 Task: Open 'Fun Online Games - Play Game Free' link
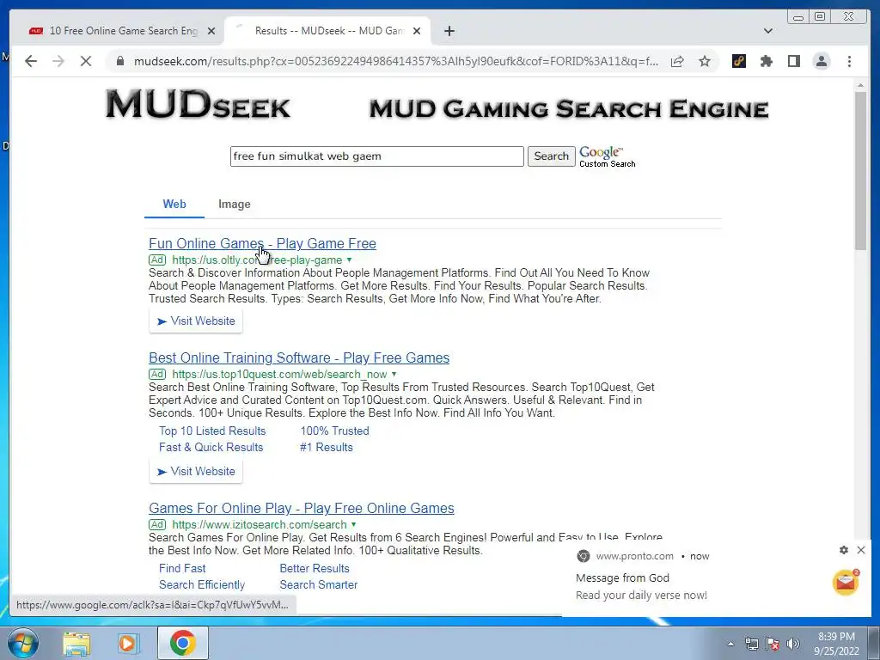coord(262,243)
